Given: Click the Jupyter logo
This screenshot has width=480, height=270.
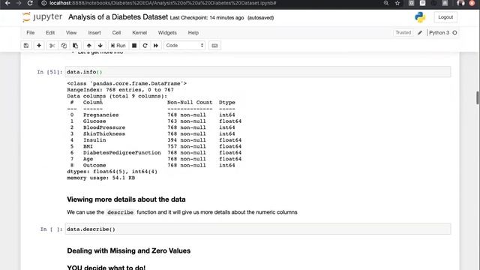Looking at the screenshot, I should coord(42,17).
